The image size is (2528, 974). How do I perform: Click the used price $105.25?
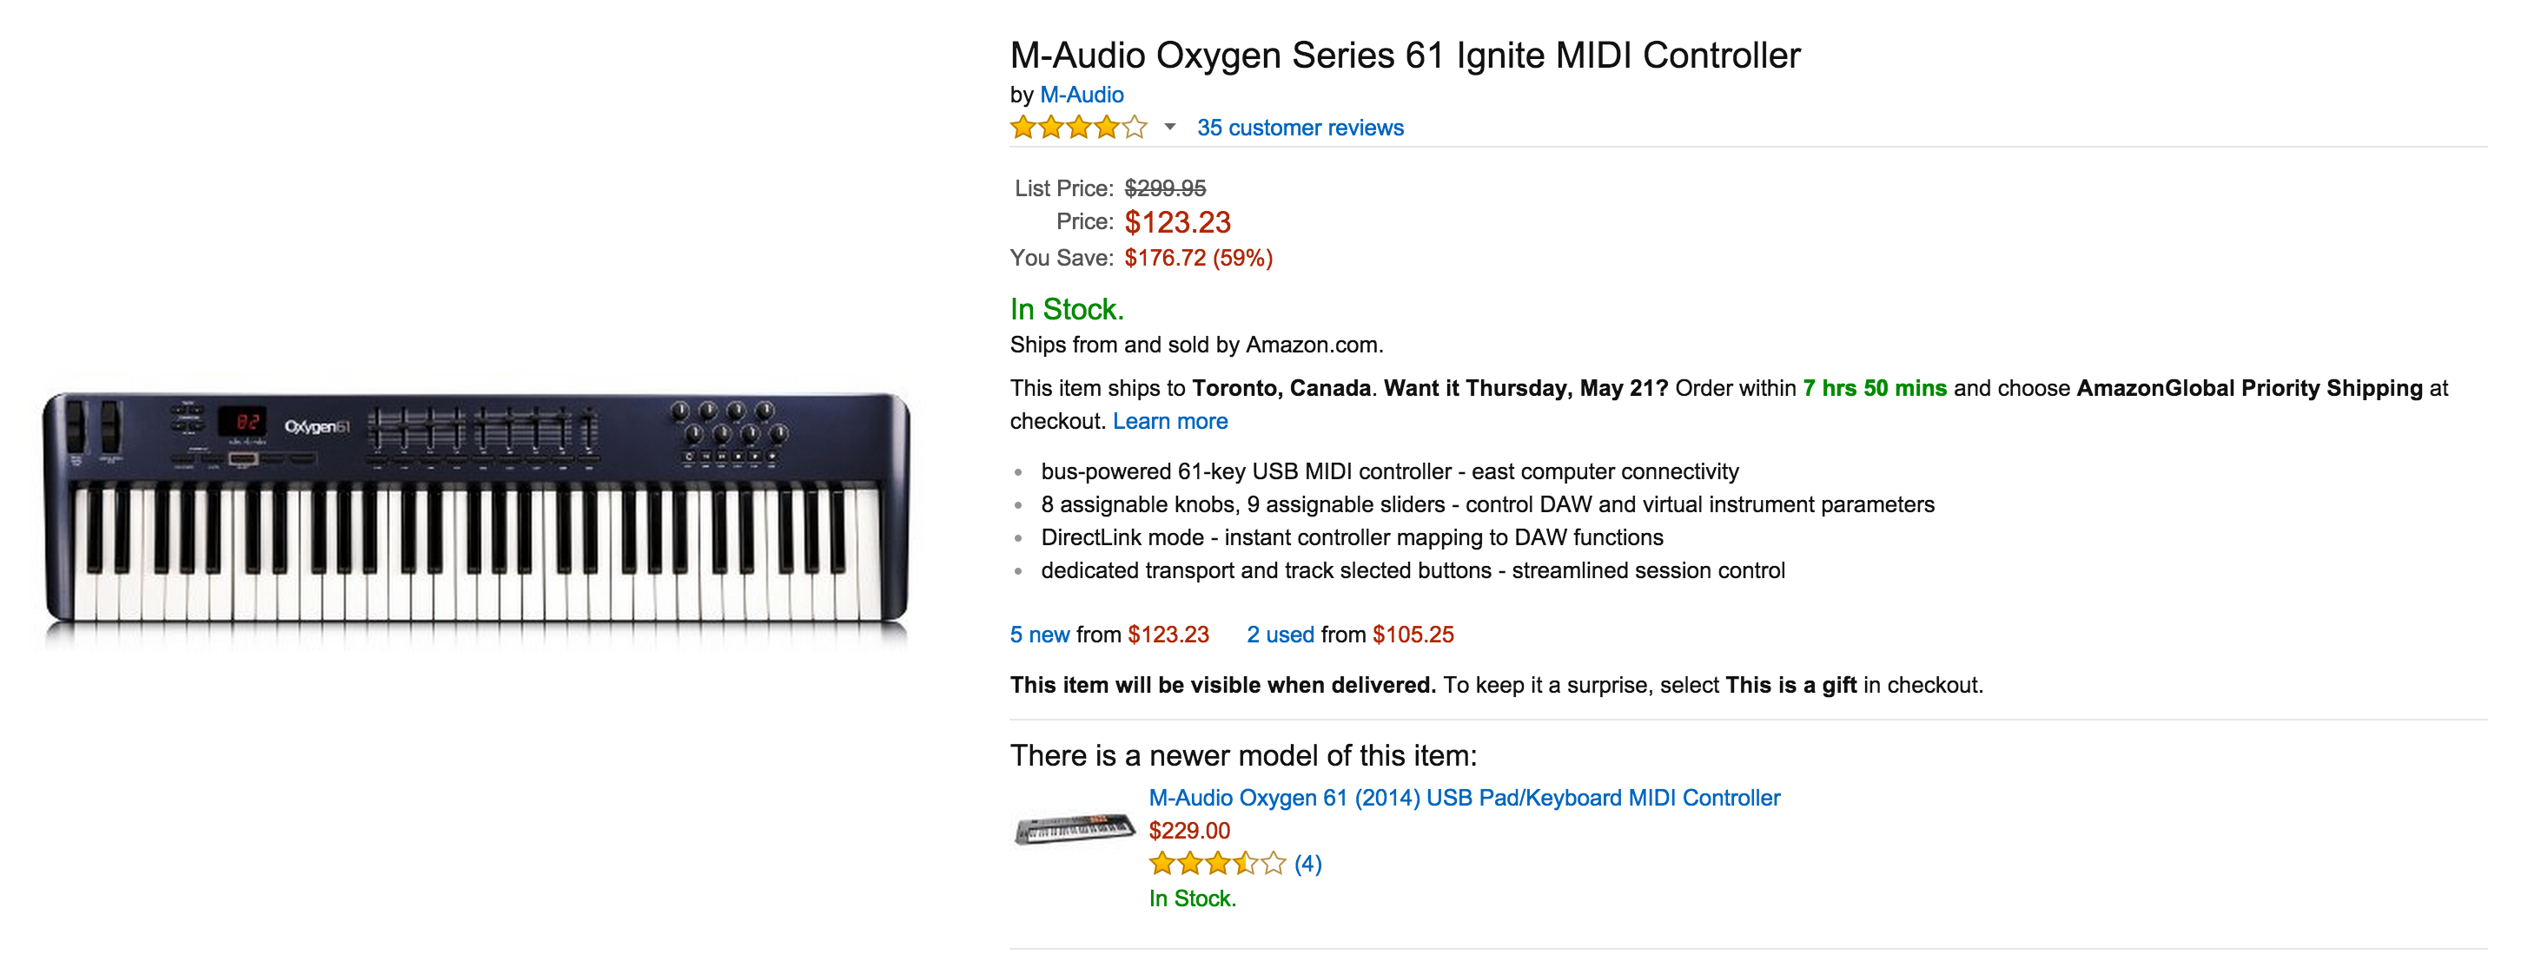coord(1413,635)
